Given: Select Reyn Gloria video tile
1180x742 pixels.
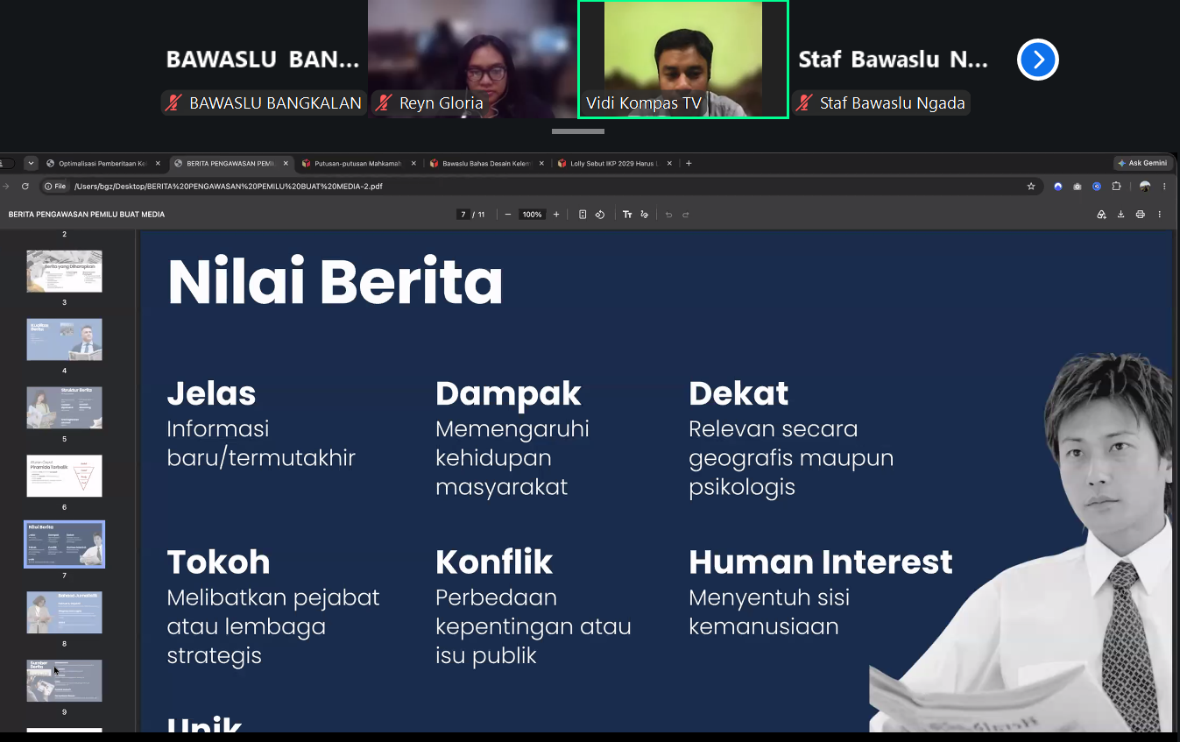Looking at the screenshot, I should pos(472,60).
